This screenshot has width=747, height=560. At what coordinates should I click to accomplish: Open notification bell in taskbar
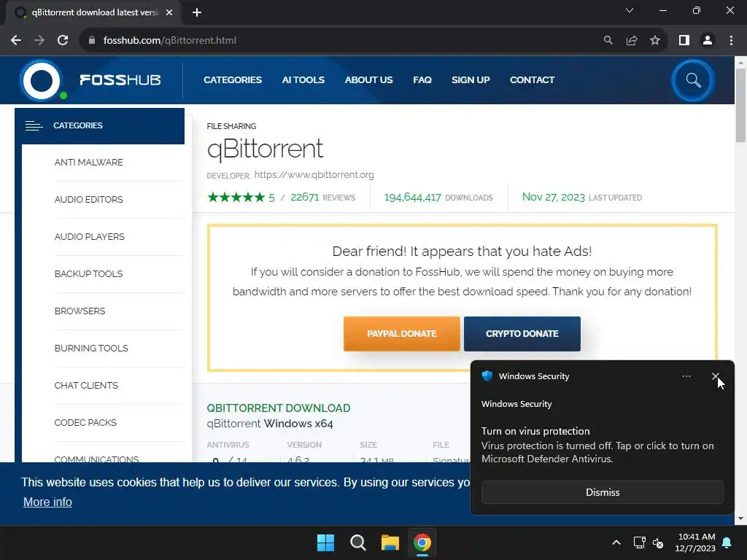pos(727,542)
